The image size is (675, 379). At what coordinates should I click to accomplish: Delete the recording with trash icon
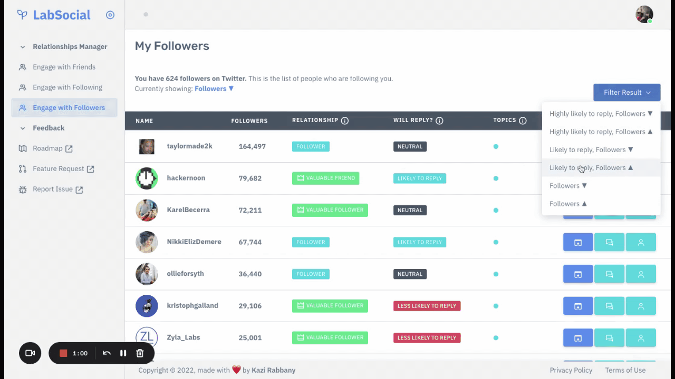point(140,353)
